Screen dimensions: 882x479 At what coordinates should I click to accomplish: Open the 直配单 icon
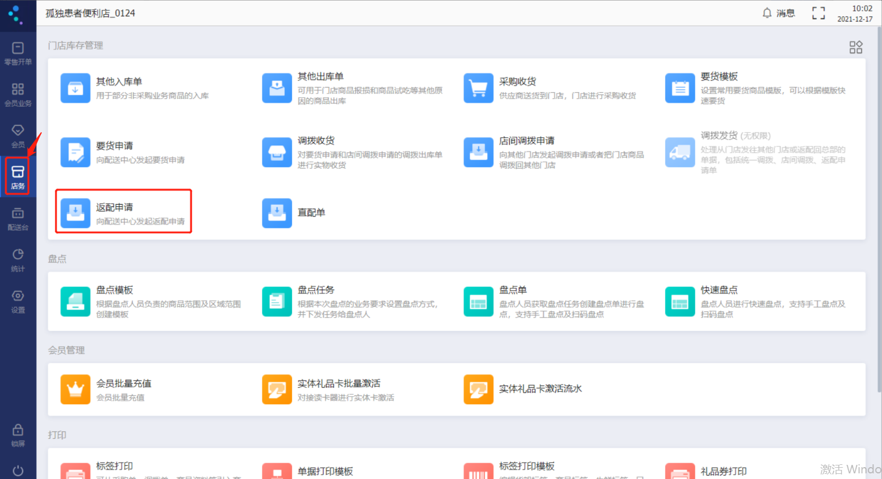(x=277, y=213)
